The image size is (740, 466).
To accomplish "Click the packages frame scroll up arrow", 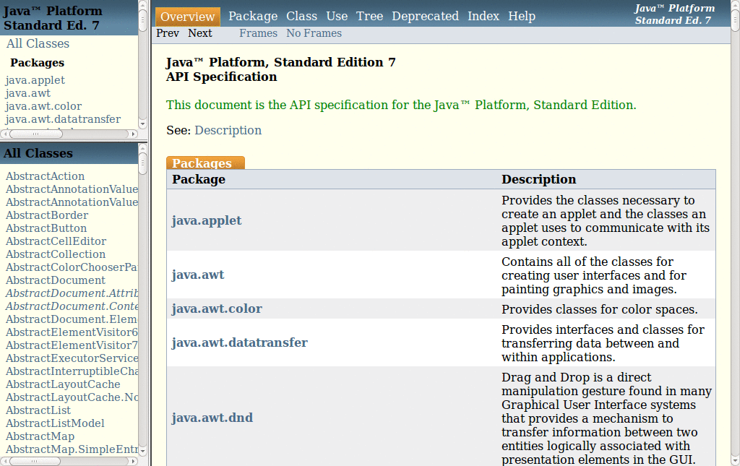I will 142,4.
